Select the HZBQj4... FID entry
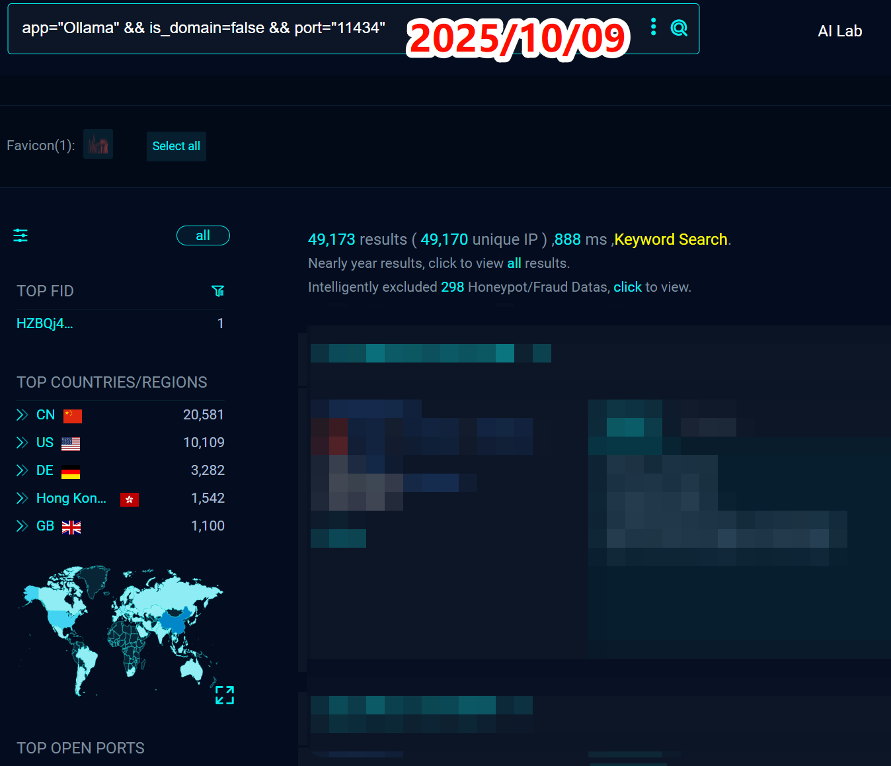 coord(44,323)
